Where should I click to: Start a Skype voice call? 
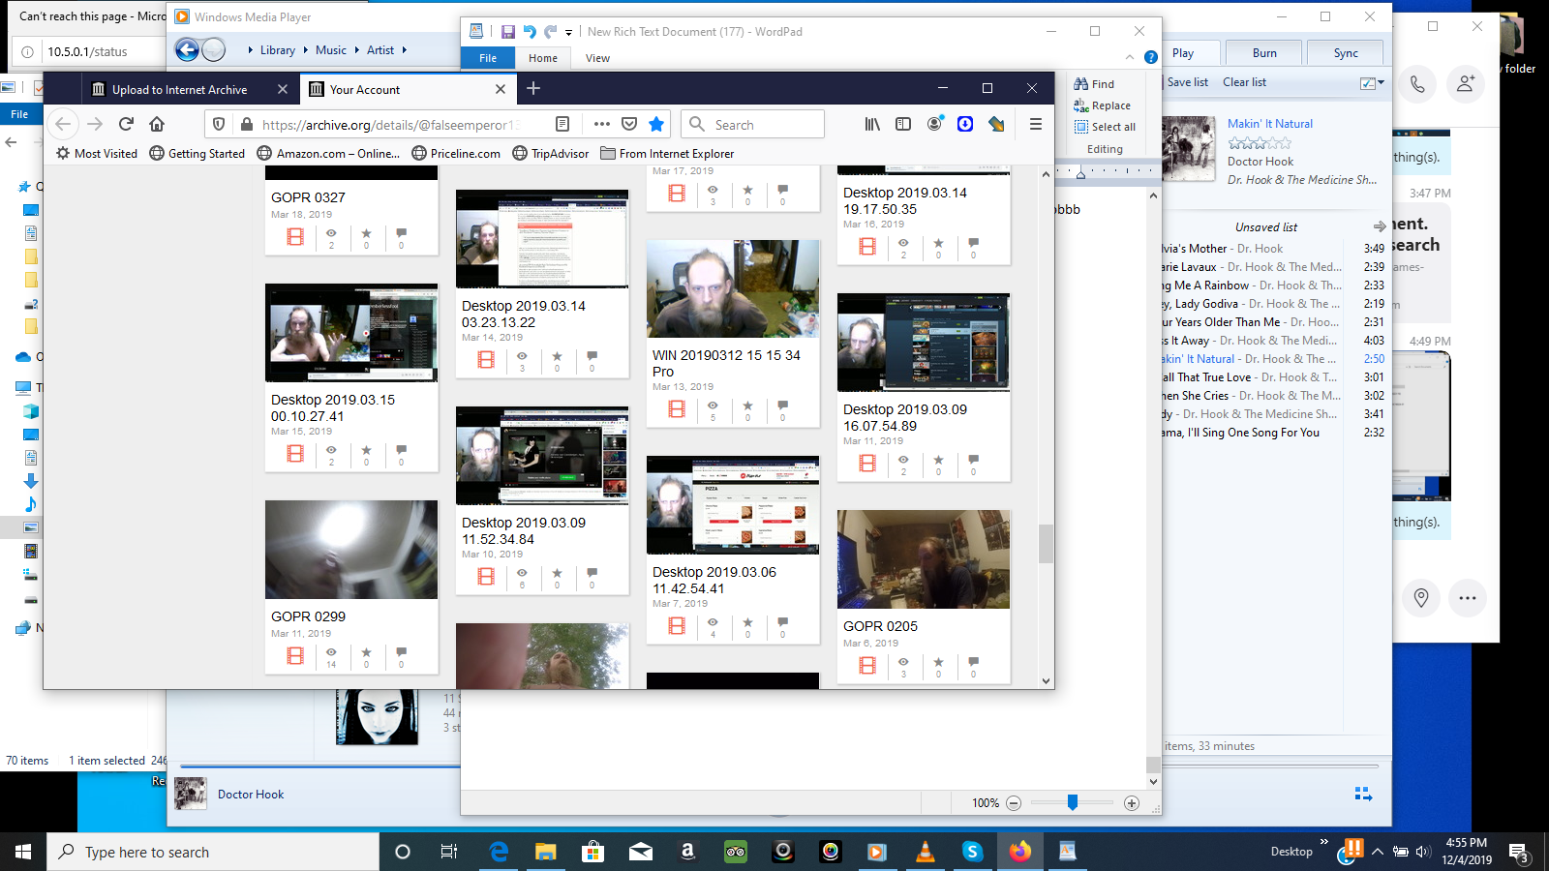pyautogui.click(x=1417, y=83)
